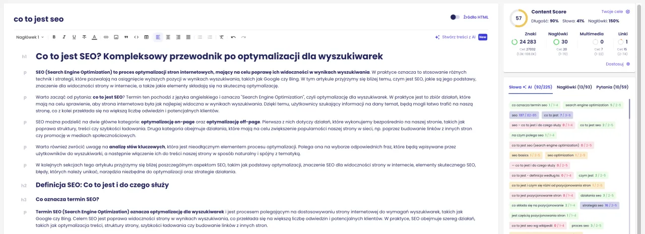
Task: Switch to the Słowa AI tab
Action: point(530,87)
